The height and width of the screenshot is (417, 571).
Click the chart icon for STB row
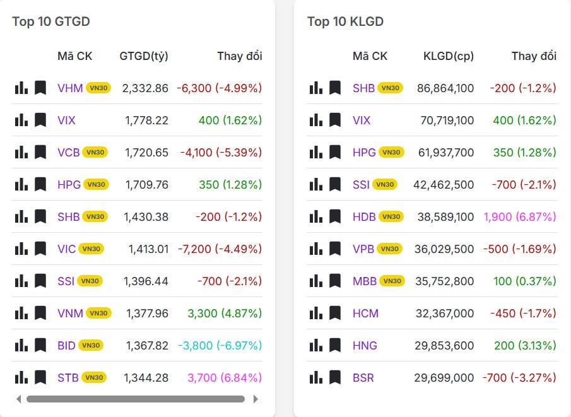[x=20, y=377]
